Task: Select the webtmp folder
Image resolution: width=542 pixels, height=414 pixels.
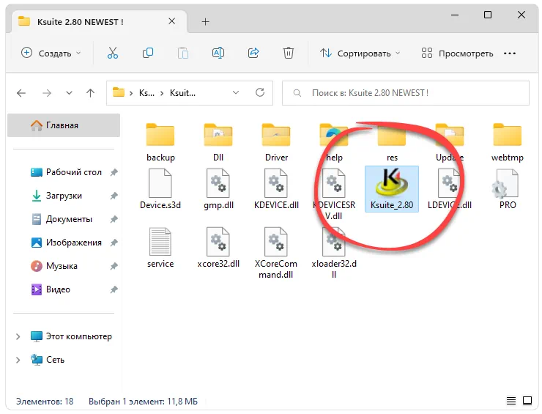Action: [x=507, y=142]
